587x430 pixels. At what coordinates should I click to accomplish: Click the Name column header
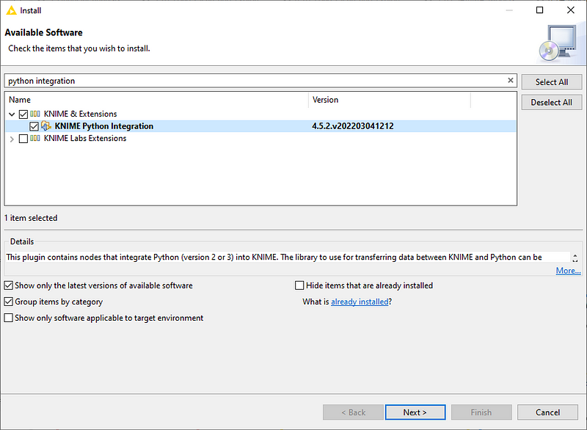(156, 100)
